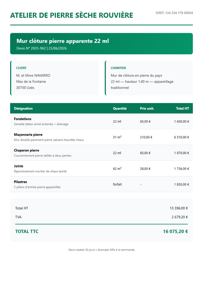Click the Devis N° 2025-962 date line
Image resolution: width=203 pixels, height=282 pixels.
coord(41,48)
